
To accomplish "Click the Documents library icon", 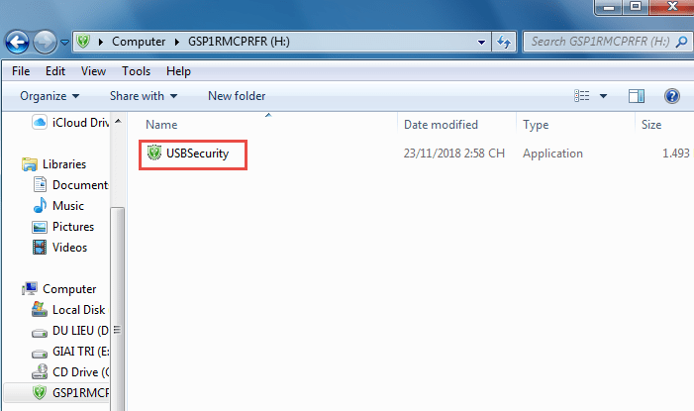I will 40,184.
